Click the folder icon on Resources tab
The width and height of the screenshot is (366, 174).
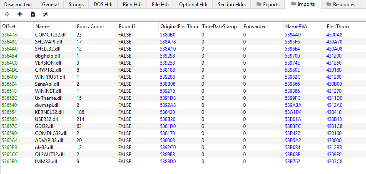tap(329, 4)
